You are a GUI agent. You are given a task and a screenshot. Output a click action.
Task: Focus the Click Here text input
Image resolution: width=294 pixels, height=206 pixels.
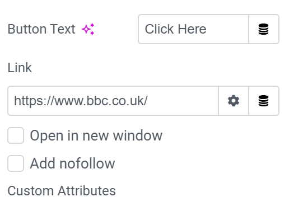(194, 29)
